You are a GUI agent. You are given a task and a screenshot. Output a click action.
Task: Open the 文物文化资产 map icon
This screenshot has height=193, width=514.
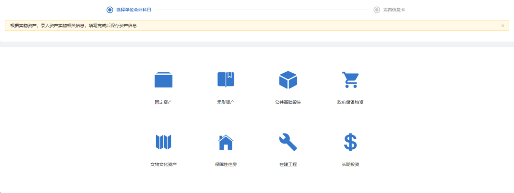pyautogui.click(x=164, y=142)
